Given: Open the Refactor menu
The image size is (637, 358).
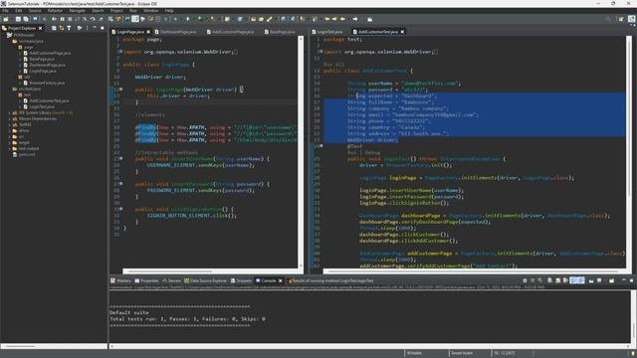Looking at the screenshot, I should click(55, 11).
